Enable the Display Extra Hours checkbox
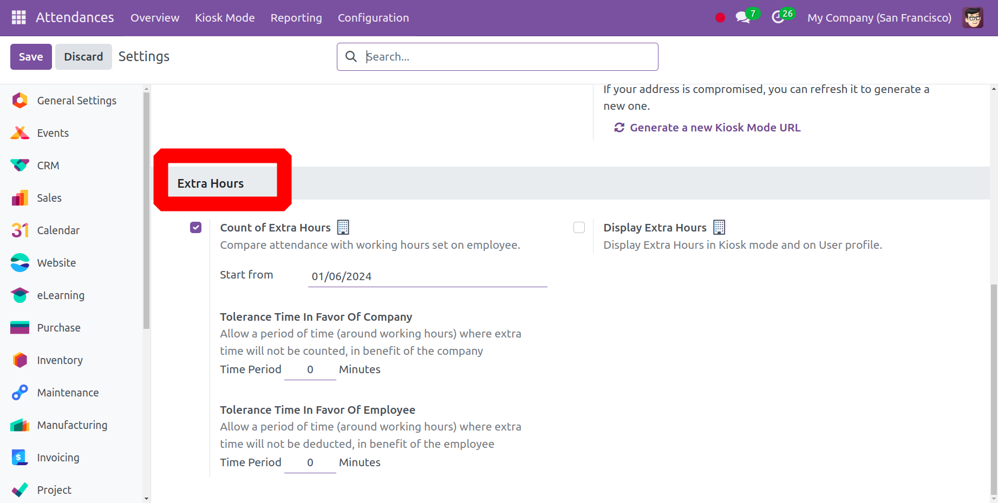 point(579,228)
